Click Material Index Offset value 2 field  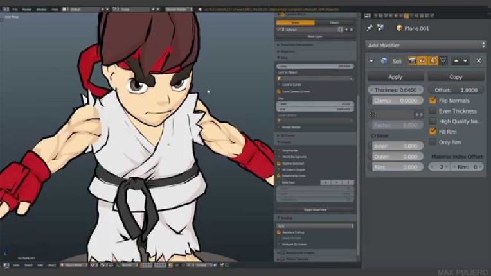point(440,167)
